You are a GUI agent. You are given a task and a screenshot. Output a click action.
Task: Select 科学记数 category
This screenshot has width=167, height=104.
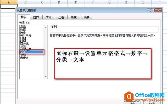click(26, 49)
